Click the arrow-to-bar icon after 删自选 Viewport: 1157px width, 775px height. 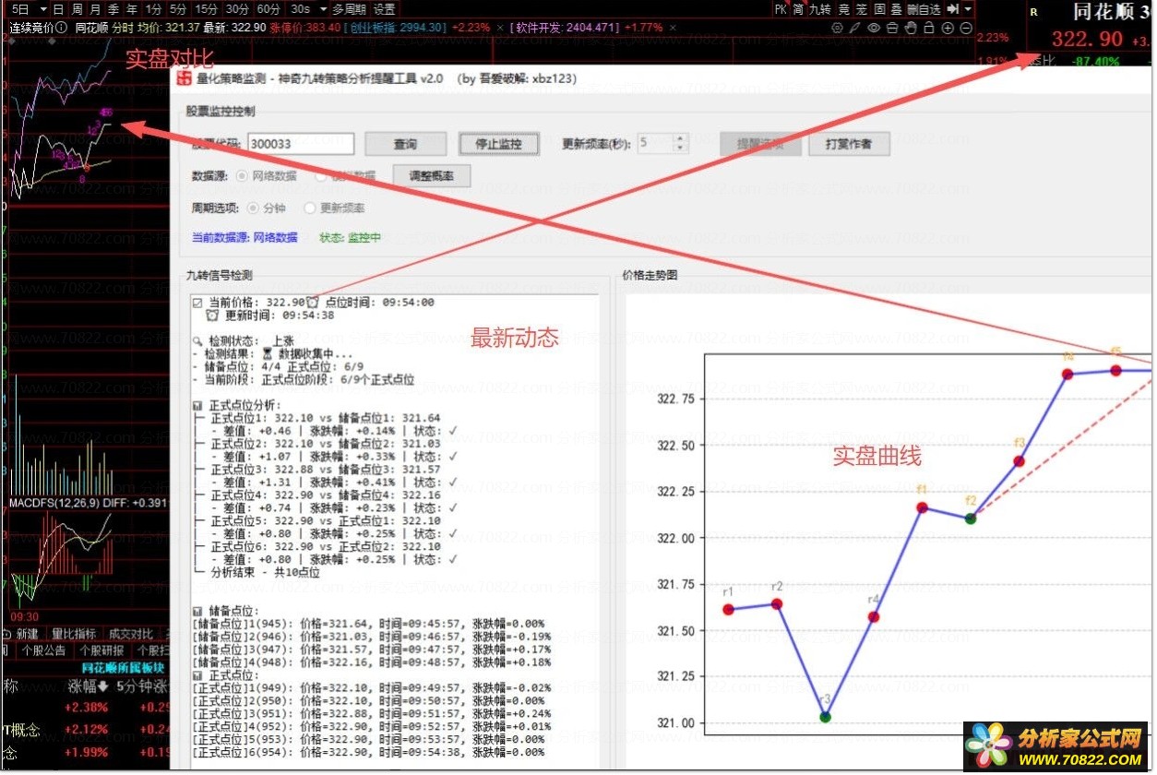[953, 9]
